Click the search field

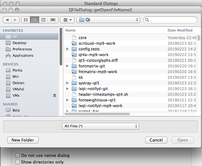(170, 20)
